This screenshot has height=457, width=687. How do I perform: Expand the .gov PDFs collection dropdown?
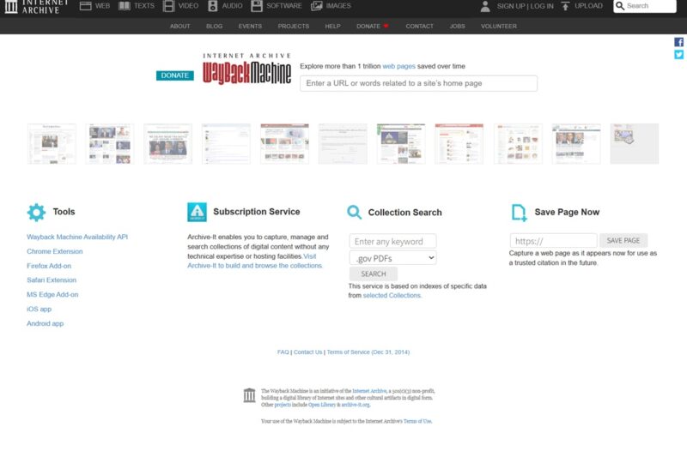click(392, 257)
